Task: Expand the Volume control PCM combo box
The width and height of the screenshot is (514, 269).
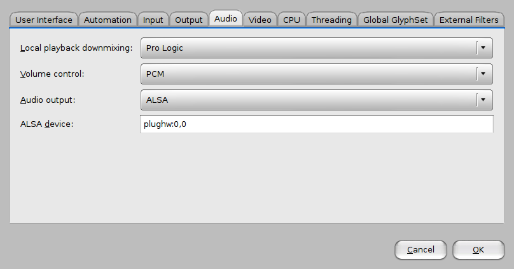Action: (317, 74)
